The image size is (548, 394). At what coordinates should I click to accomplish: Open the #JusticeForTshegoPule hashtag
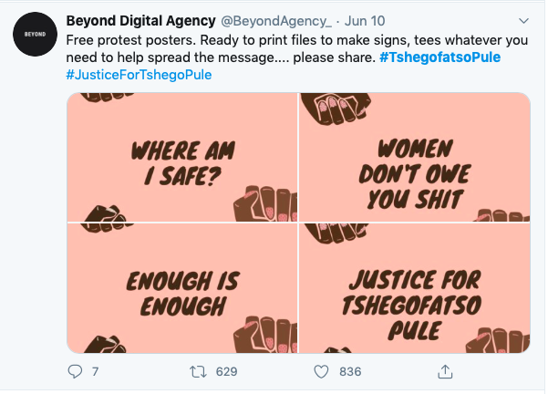coord(139,75)
